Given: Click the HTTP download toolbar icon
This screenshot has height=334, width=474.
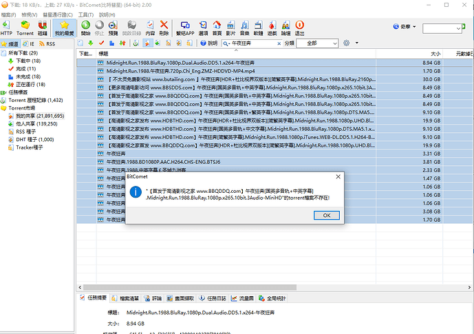Looking at the screenshot, I should pyautogui.click(x=6, y=28).
